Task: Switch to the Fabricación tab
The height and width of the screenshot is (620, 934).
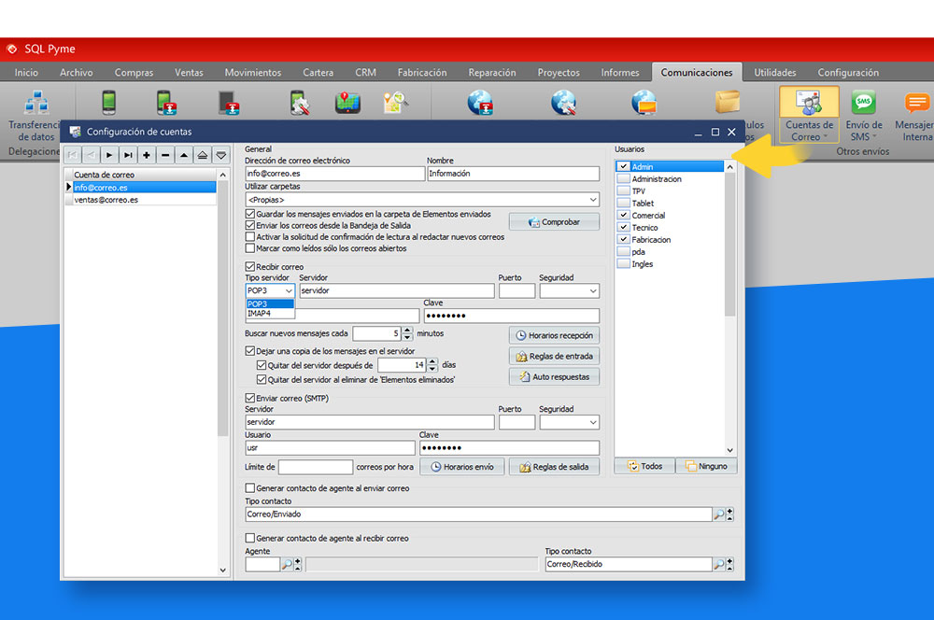Action: click(x=421, y=73)
